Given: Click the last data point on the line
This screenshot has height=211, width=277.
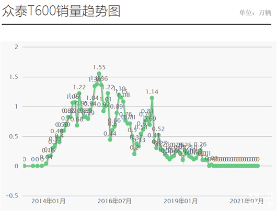Looking at the screenshot, I should click(x=258, y=166).
